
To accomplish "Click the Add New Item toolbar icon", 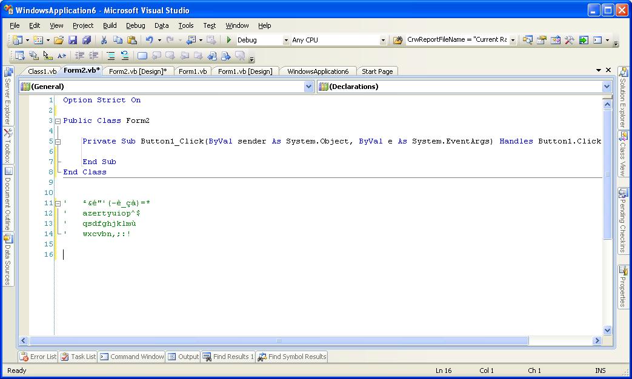I will coord(38,40).
